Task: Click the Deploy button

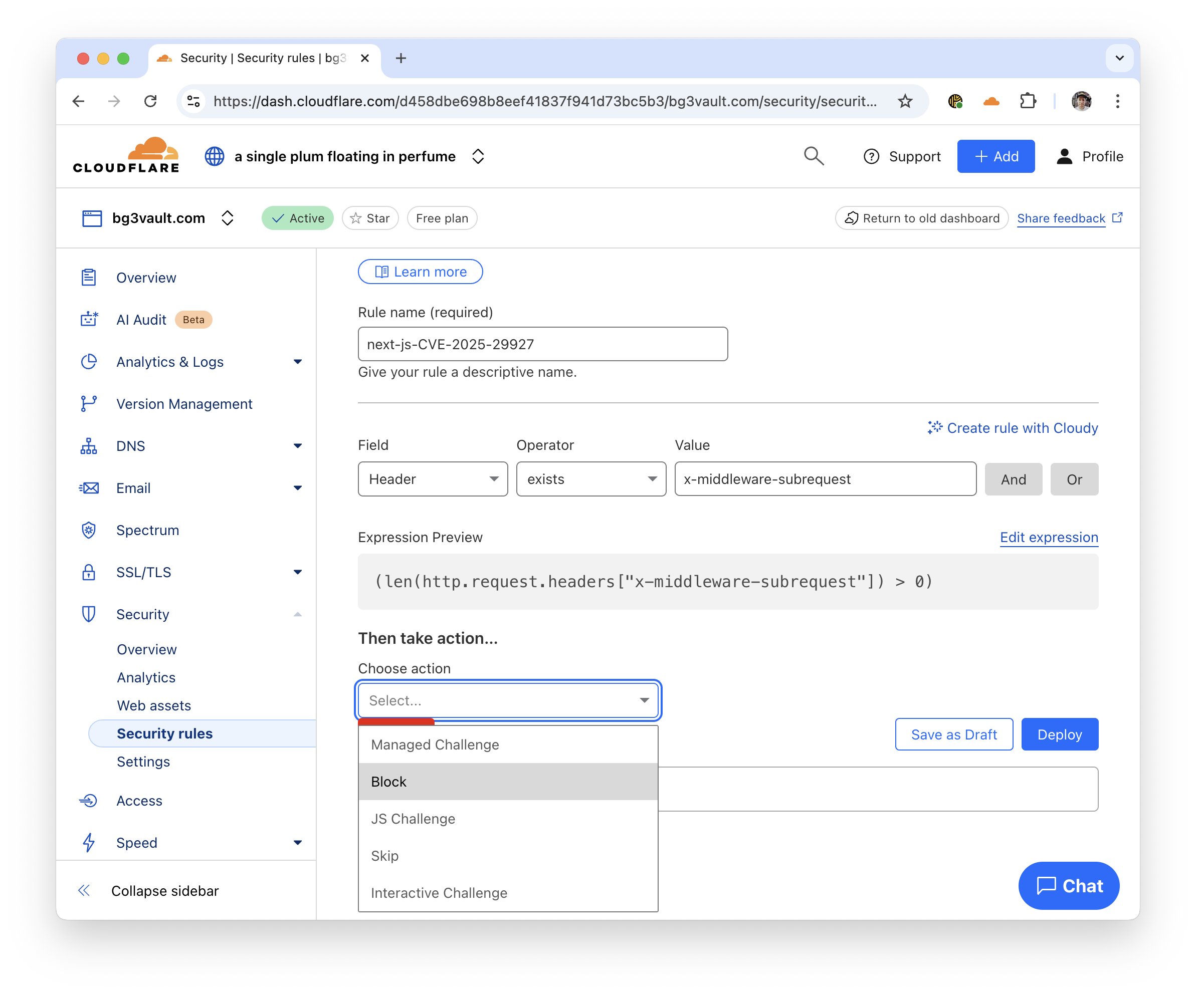Action: (1059, 734)
